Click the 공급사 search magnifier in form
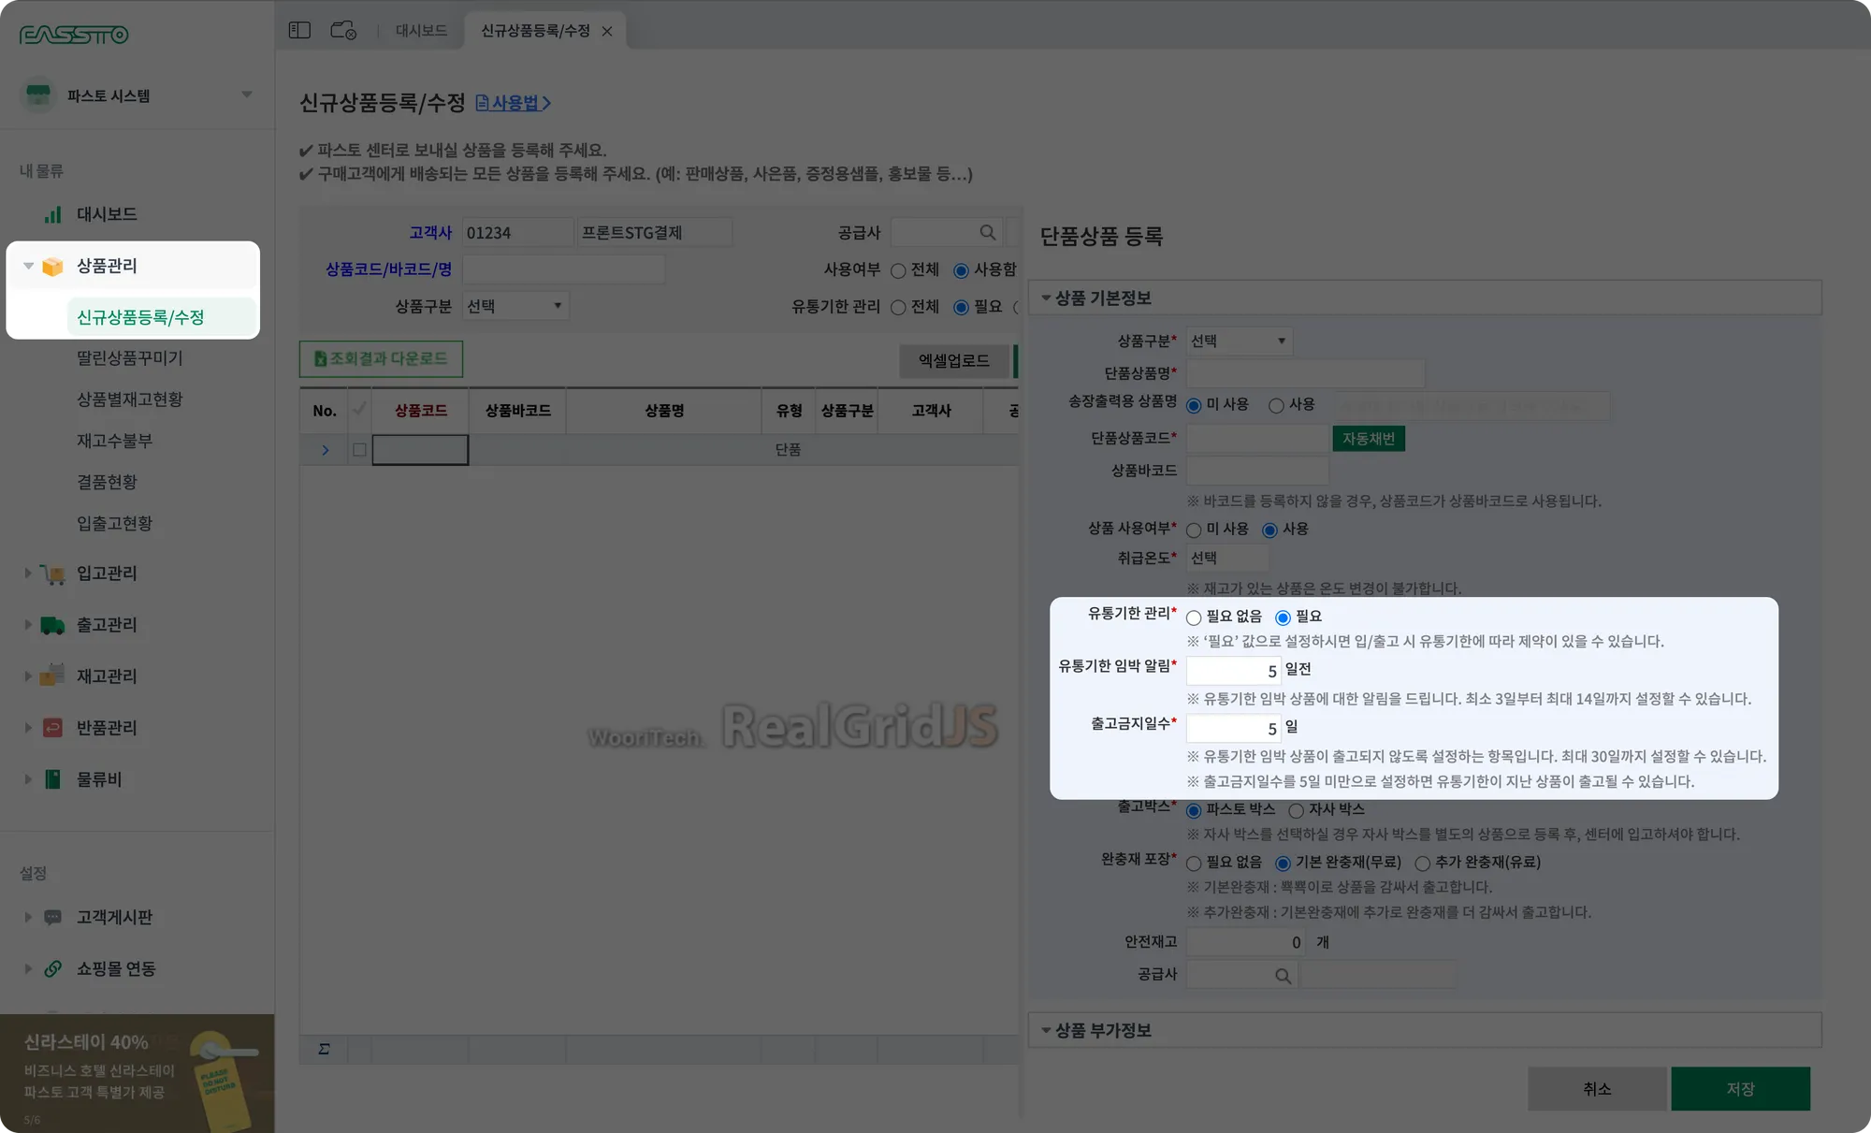This screenshot has width=1871, height=1133. click(1283, 976)
